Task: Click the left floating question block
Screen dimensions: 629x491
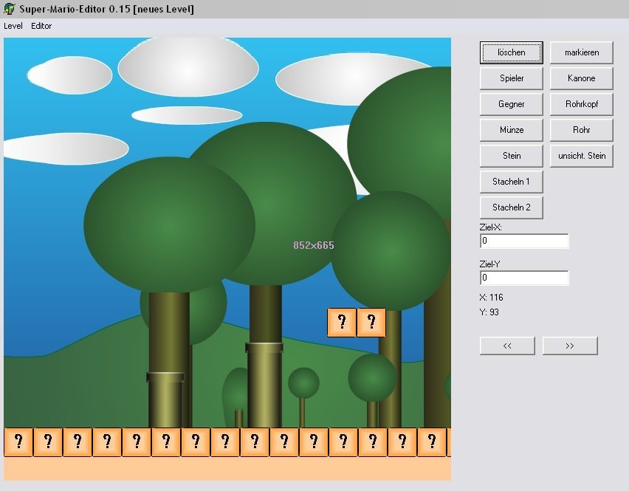Action: click(342, 323)
